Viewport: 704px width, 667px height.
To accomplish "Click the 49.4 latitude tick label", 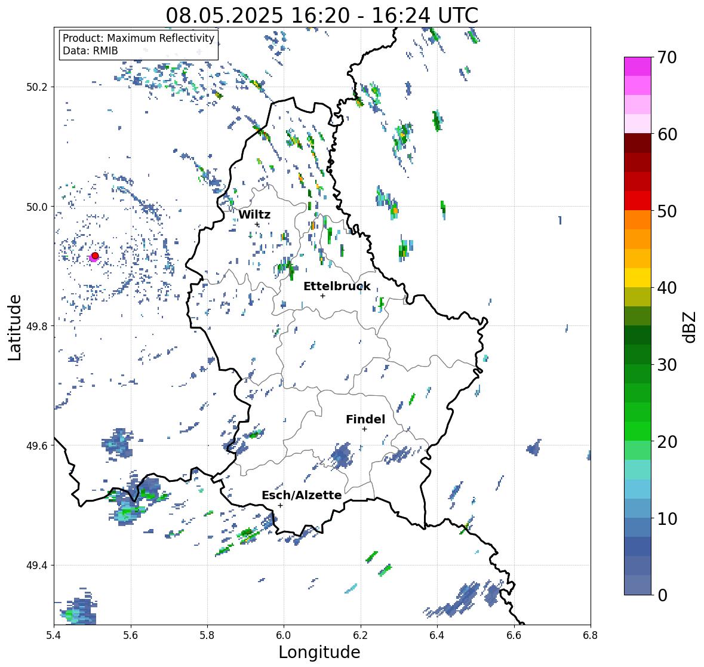I will (37, 565).
